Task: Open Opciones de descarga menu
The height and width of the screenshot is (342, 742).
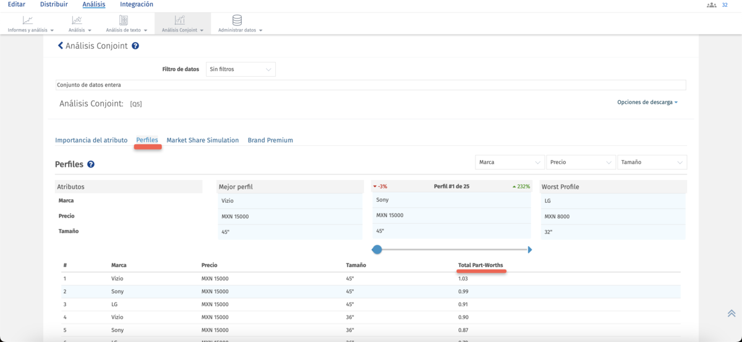Action: (647, 102)
